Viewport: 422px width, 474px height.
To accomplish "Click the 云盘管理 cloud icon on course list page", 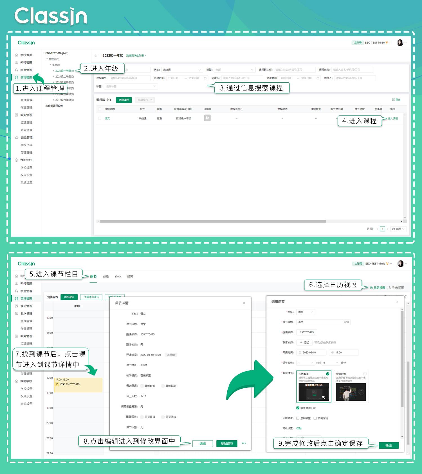I will [x=16, y=137].
